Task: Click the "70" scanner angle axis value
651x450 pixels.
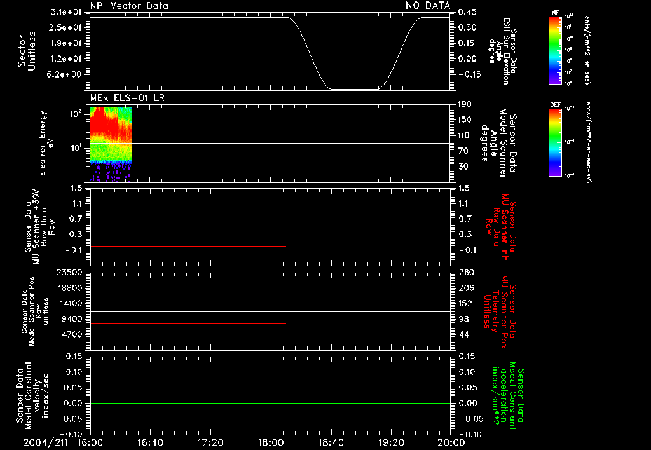Action: click(x=463, y=151)
